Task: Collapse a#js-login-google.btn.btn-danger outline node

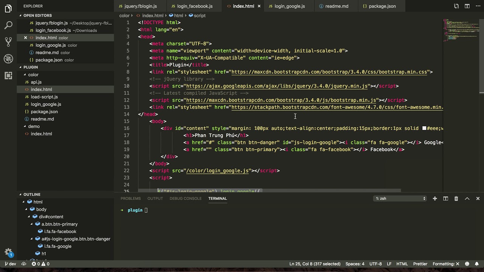Action: tap(32, 239)
